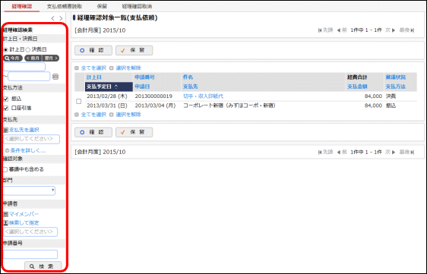Click the person icon beside 検索して指定
The width and height of the screenshot is (427, 274).
pyautogui.click(x=6, y=223)
